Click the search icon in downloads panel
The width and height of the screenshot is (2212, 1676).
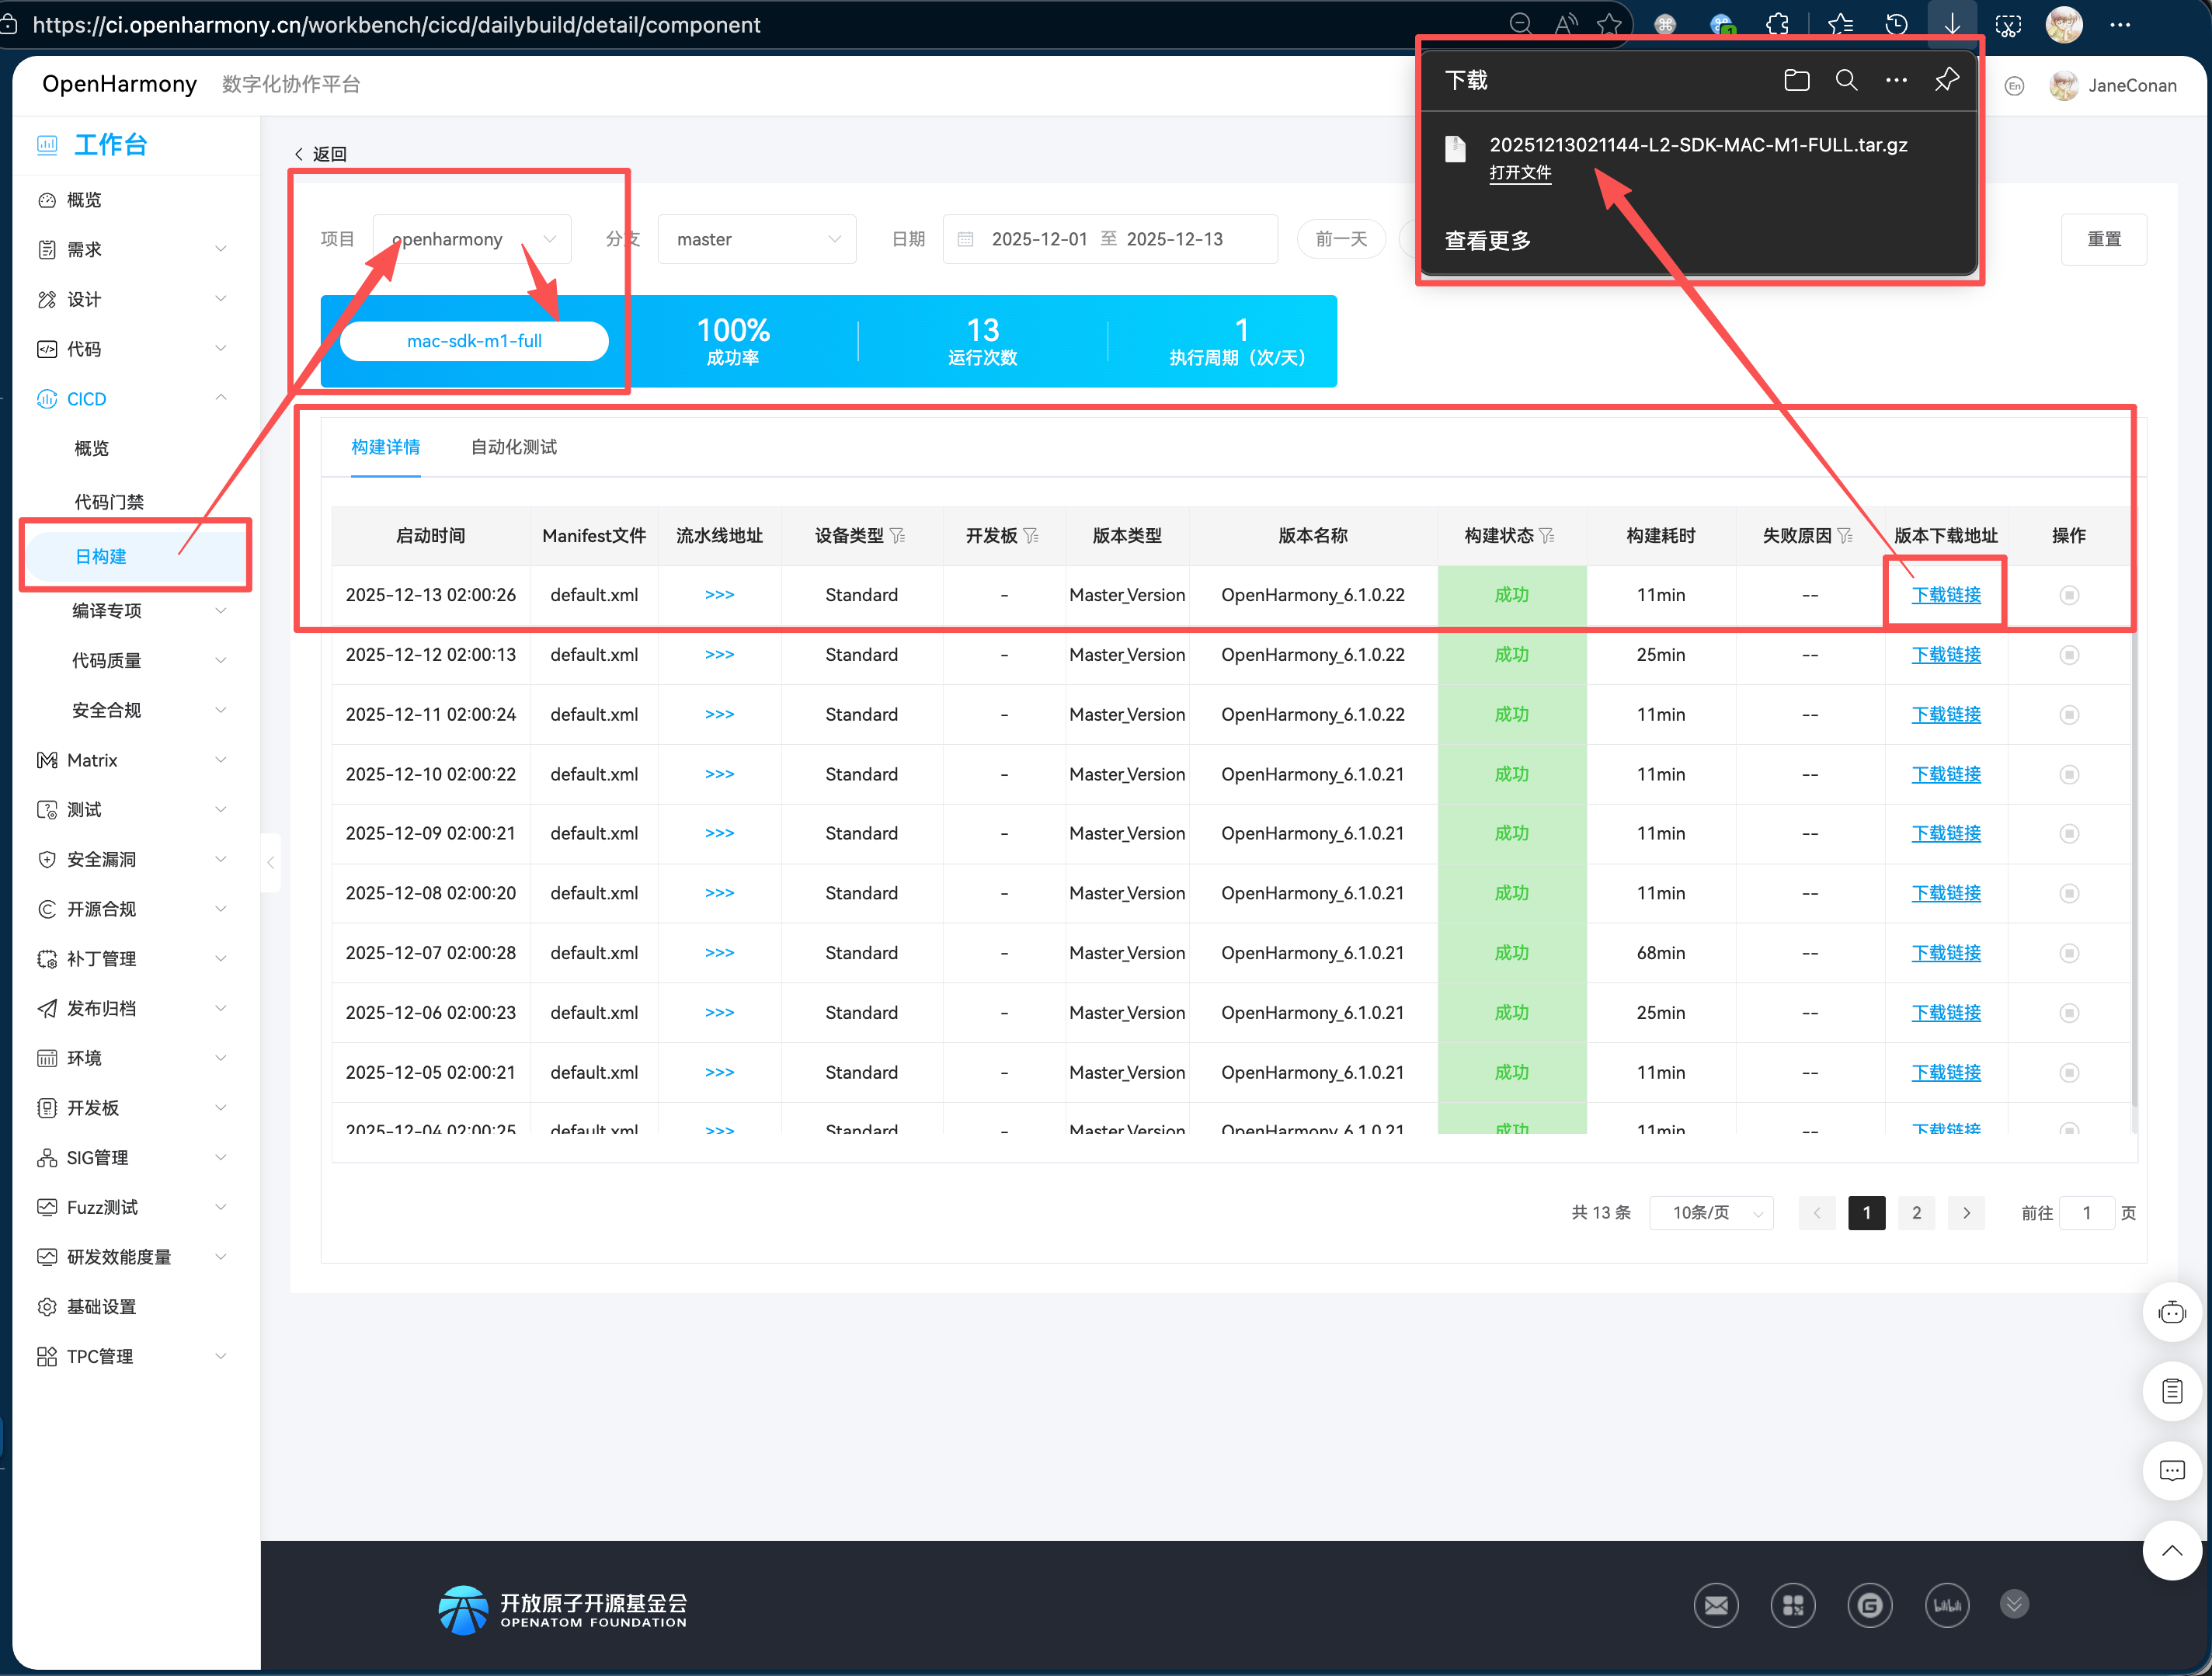pos(1846,80)
